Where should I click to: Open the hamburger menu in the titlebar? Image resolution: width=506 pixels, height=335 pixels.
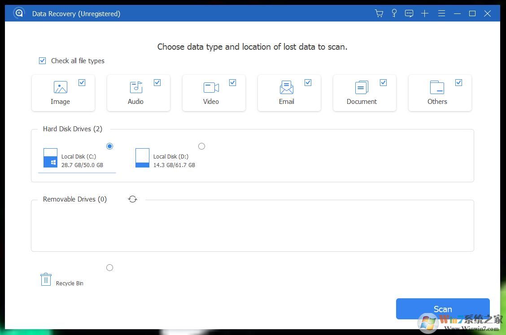tap(441, 13)
